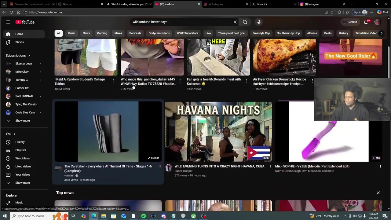Click the YouTube logo
Screen dimensions: 391x220
pos(25,22)
